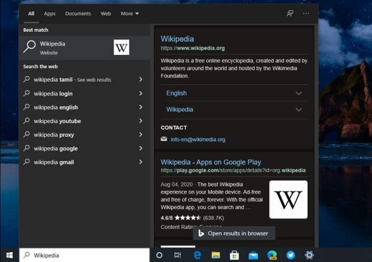Image resolution: width=372 pixels, height=262 pixels.
Task: Open the Mail app on the taskbar
Action: (x=253, y=255)
